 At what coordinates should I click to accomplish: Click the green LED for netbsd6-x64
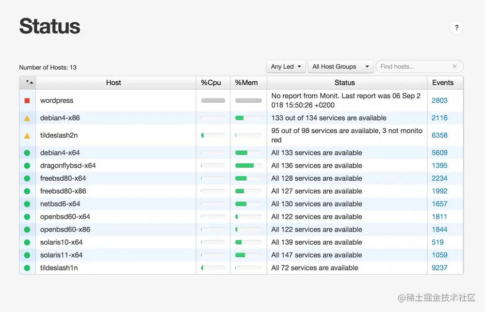coord(27,204)
